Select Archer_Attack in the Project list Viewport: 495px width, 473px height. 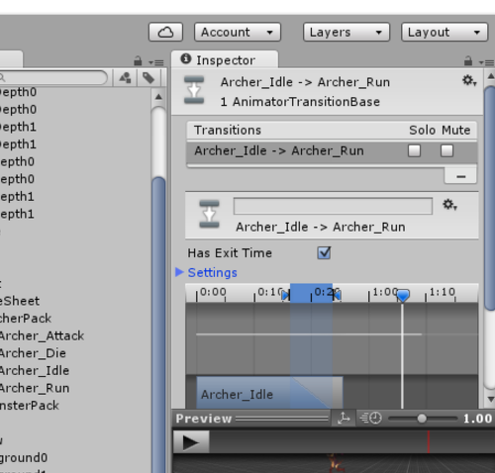[x=42, y=335]
